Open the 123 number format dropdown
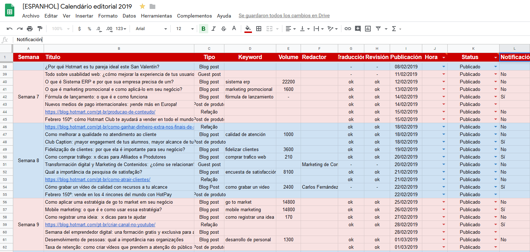Image resolution: width=530 pixels, height=252 pixels. [x=121, y=29]
